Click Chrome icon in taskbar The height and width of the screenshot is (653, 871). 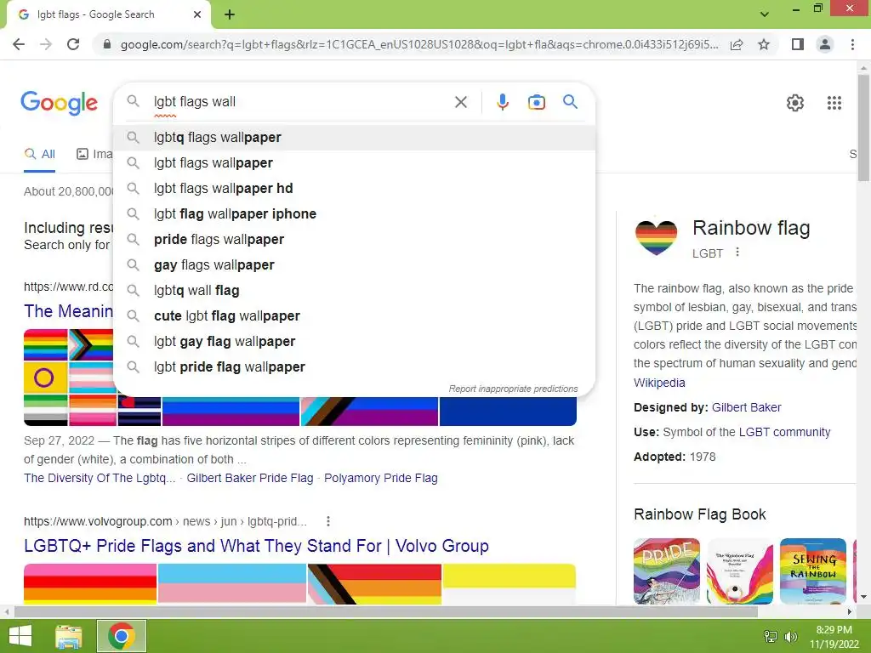(x=122, y=636)
